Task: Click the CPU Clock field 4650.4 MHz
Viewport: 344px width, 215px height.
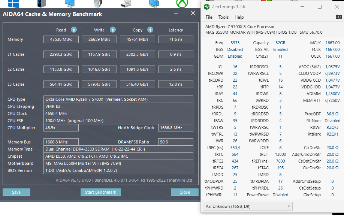Action: [x=118, y=113]
